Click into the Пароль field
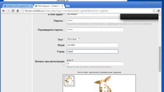Image resolution: width=164 pixels, height=92 pixels. pyautogui.click(x=95, y=20)
